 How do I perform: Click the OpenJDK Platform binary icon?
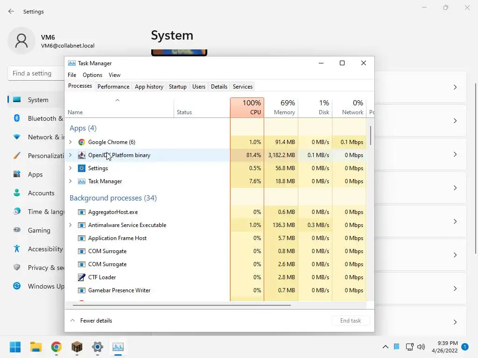[81, 155]
